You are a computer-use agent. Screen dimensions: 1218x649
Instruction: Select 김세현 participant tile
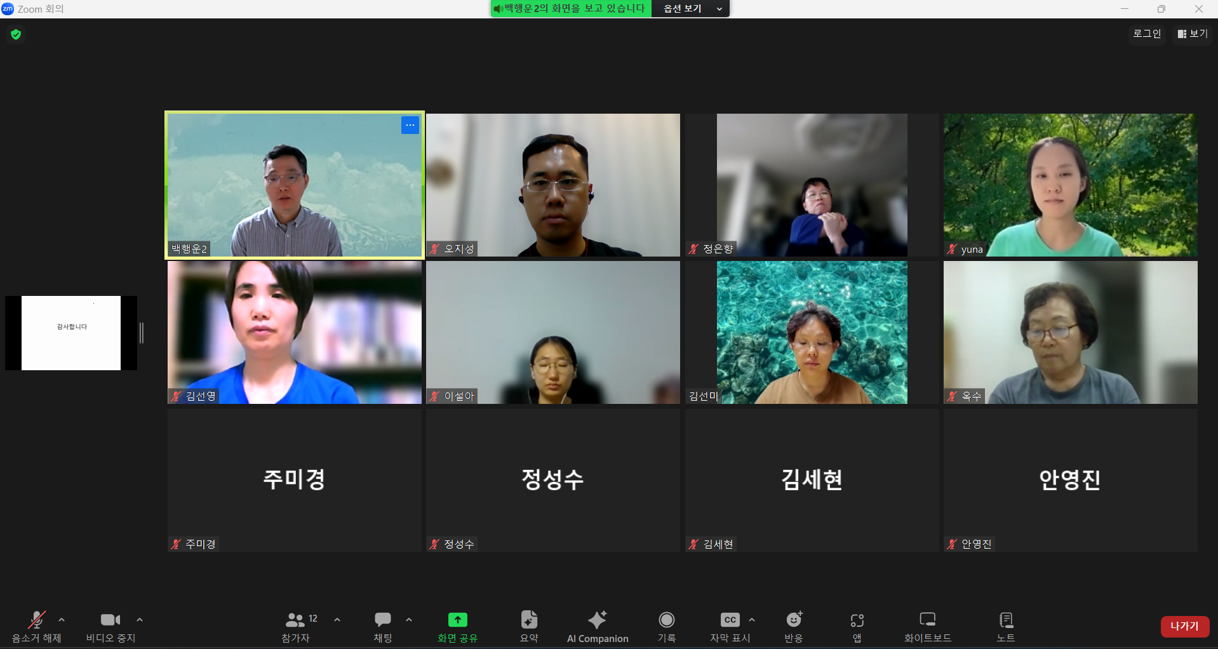tap(812, 480)
